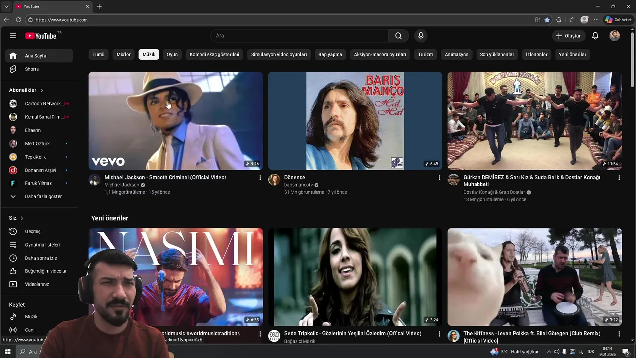
Task: Select the Animasyon chip
Action: pos(457,54)
